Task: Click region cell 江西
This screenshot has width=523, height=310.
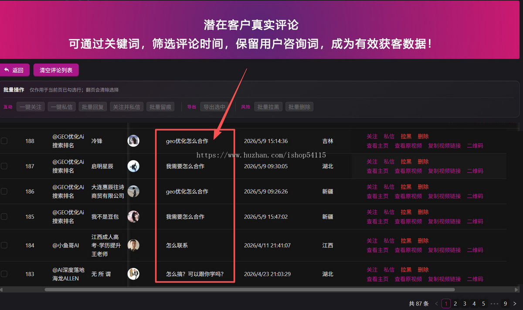Action: pyautogui.click(x=328, y=245)
